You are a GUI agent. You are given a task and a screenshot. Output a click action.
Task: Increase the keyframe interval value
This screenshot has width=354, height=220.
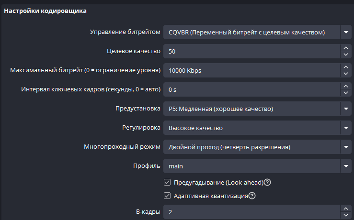346,86
